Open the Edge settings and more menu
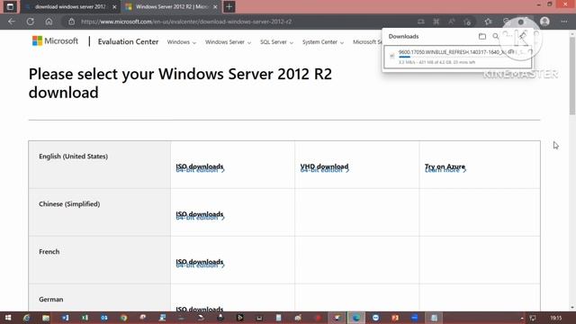The image size is (576, 324). [564, 22]
